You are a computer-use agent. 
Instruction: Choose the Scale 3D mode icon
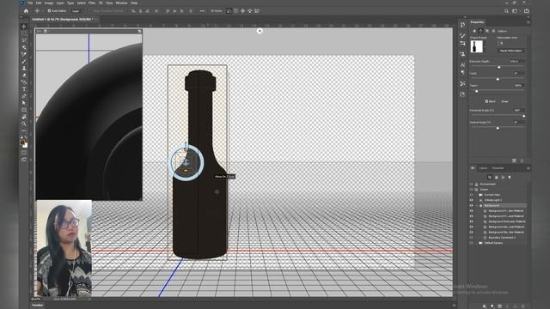pos(257,11)
